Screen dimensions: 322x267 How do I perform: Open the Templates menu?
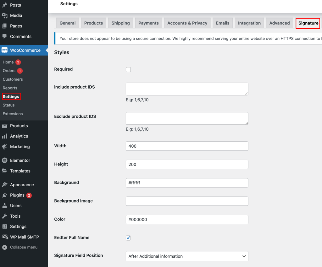pyautogui.click(x=19, y=171)
